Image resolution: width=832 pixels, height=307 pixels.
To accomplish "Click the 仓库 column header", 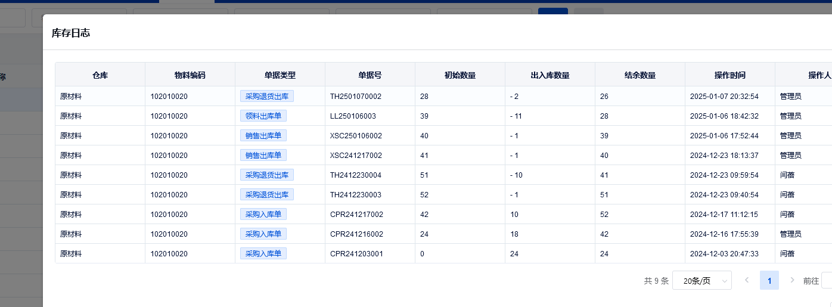I will point(100,75).
